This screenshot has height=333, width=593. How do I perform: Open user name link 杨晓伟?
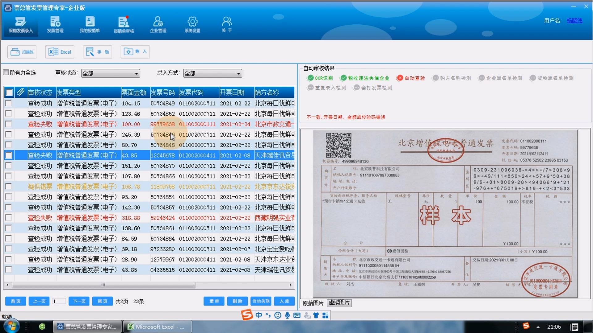tap(574, 20)
